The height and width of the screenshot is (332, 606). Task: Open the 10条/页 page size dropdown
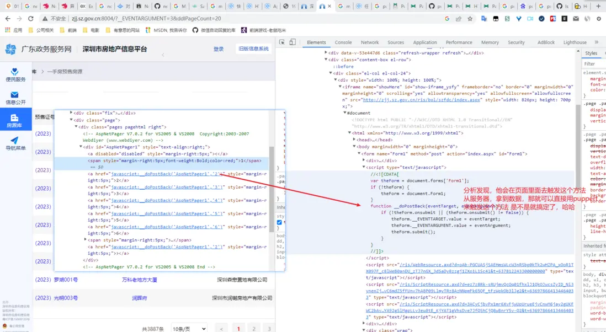pos(189,329)
